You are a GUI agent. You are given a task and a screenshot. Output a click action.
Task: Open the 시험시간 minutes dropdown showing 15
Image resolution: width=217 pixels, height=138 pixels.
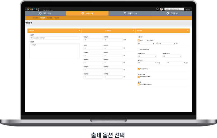pos(167,43)
